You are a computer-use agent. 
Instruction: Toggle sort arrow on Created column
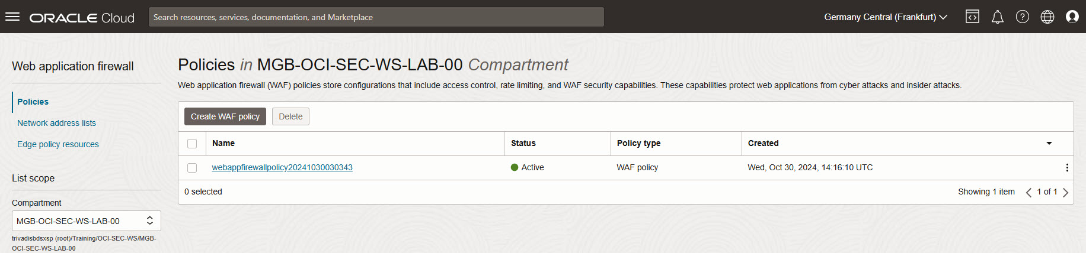coord(1049,144)
